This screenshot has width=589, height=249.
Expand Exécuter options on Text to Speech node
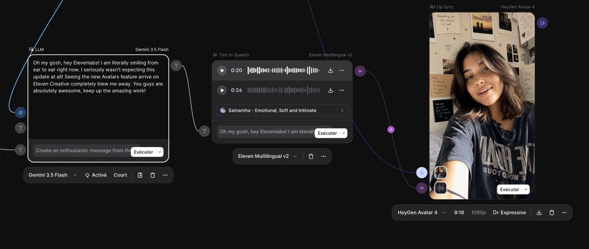pyautogui.click(x=344, y=133)
